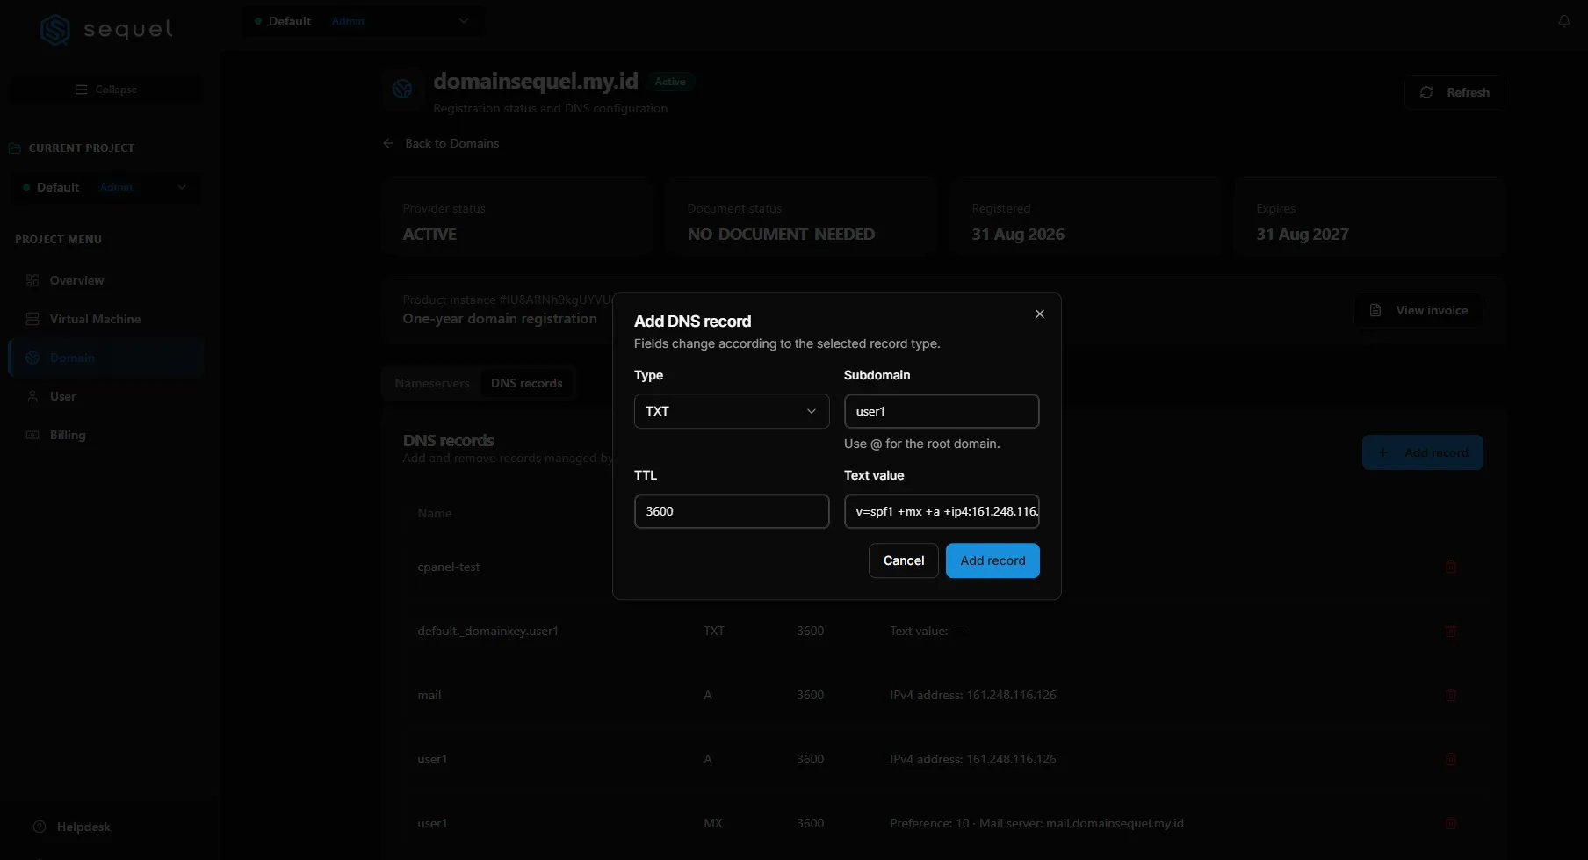Click the Active status badge
The height and width of the screenshot is (860, 1588).
click(670, 82)
